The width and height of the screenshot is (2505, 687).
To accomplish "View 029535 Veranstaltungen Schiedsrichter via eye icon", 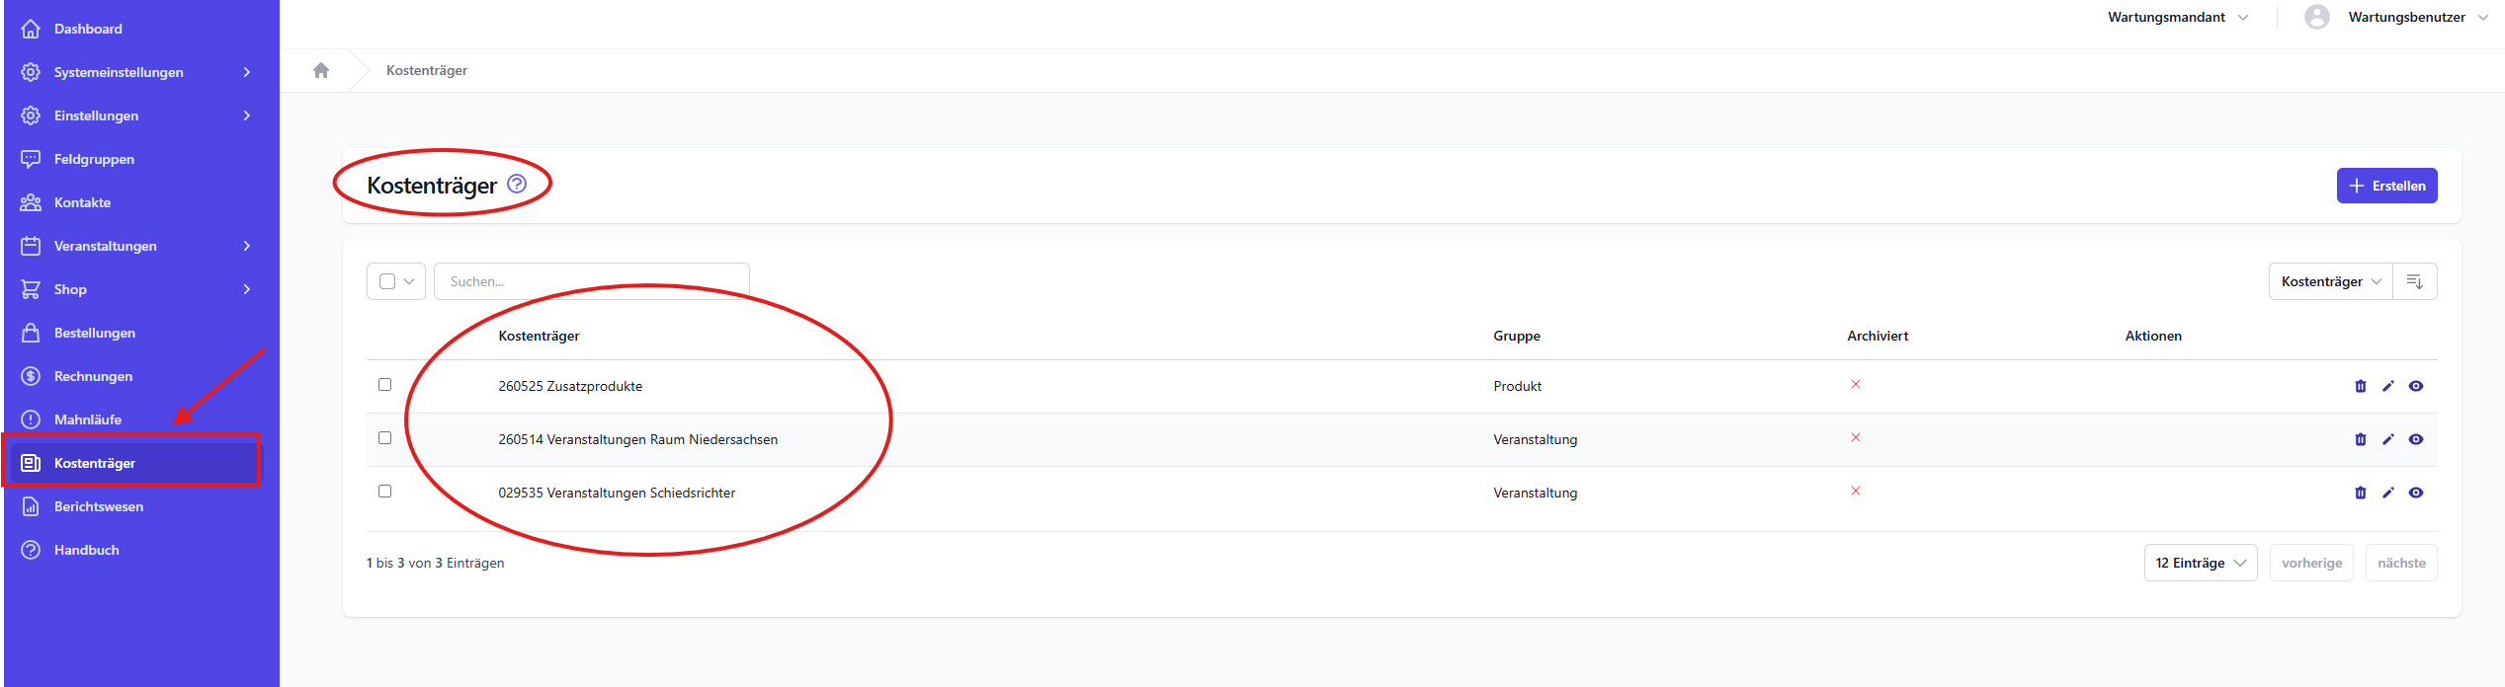I will click(x=2416, y=493).
